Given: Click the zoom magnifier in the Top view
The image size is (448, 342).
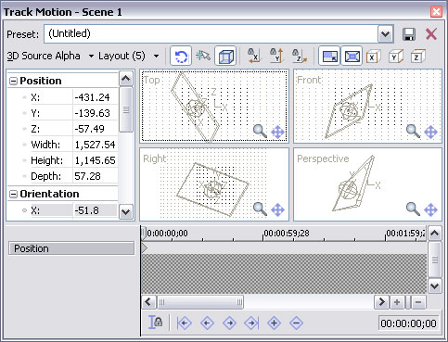Looking at the screenshot, I should coord(260,132).
